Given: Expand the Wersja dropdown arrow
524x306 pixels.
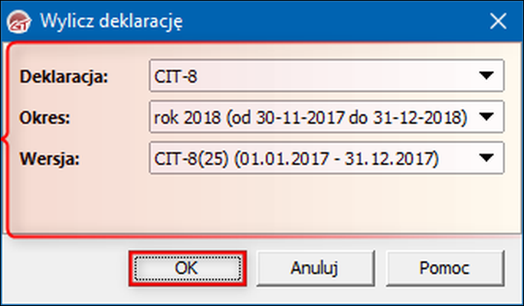Looking at the screenshot, I should pos(486,158).
